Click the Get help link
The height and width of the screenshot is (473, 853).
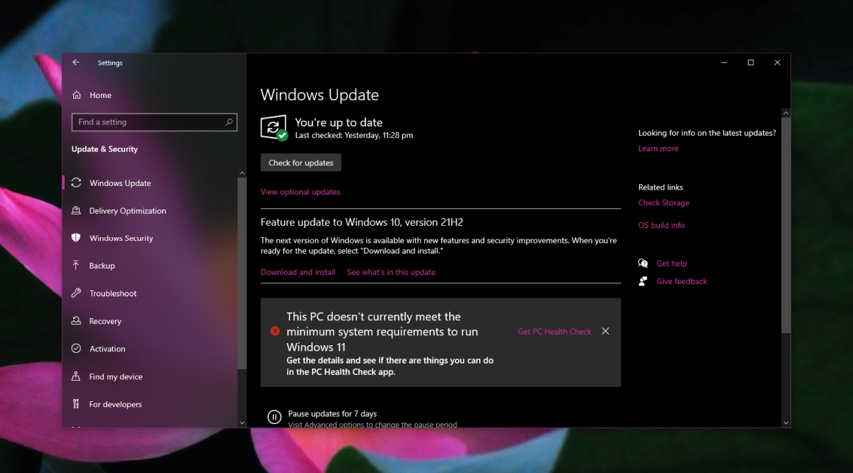coord(672,263)
